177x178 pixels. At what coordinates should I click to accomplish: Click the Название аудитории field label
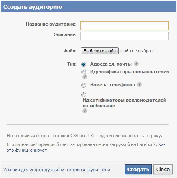point(51,24)
